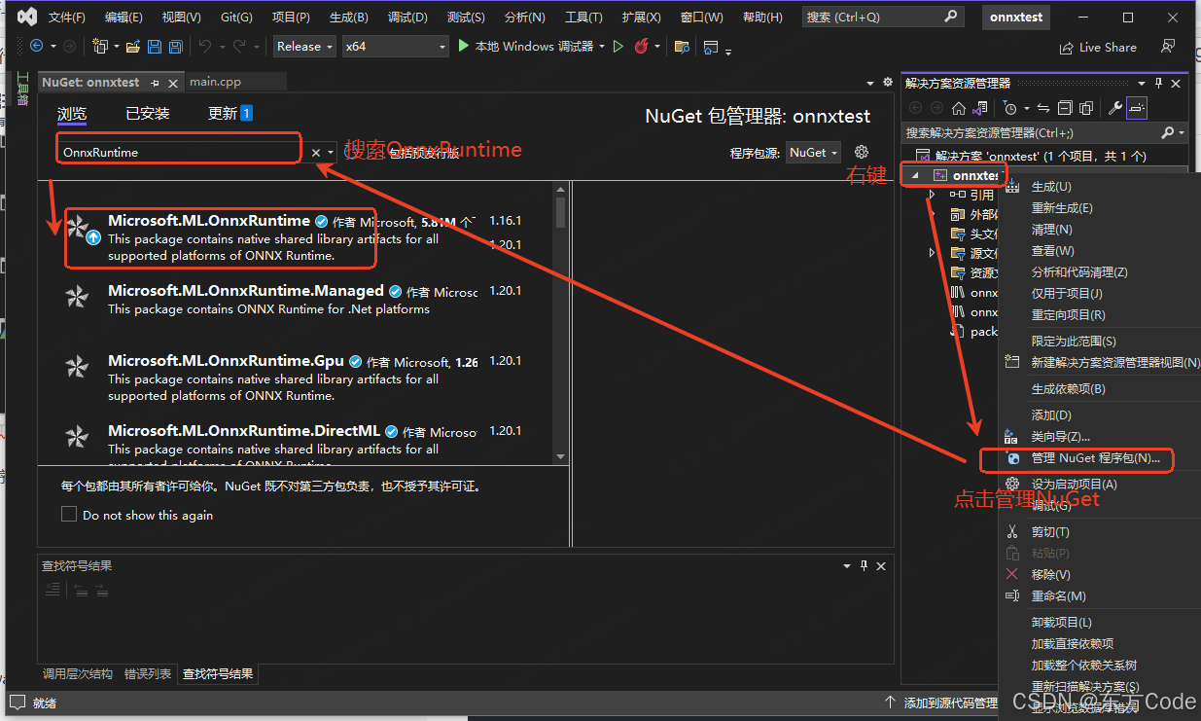This screenshot has height=721, width=1201.
Task: Clear the NuGet search box text
Action: point(316,153)
